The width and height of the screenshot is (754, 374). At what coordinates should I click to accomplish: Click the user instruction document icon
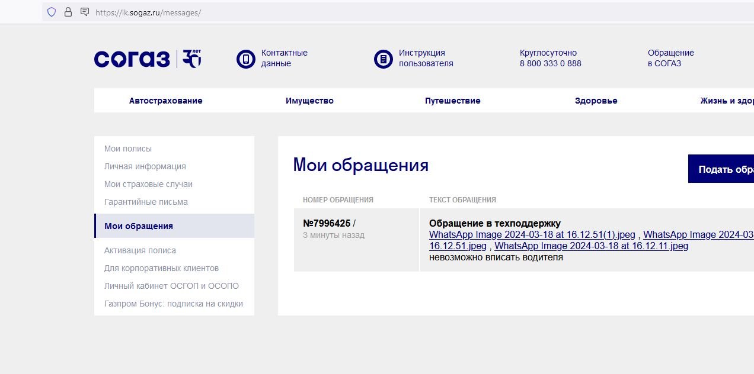click(383, 59)
